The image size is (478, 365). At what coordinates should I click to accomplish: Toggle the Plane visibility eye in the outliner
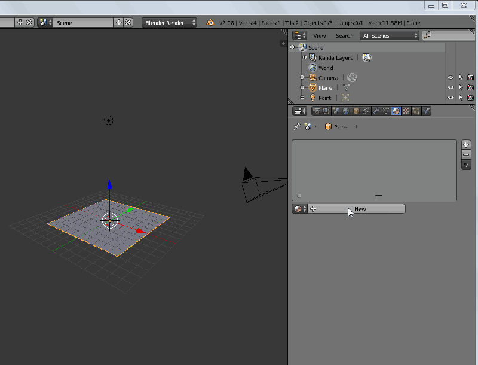pyautogui.click(x=450, y=87)
